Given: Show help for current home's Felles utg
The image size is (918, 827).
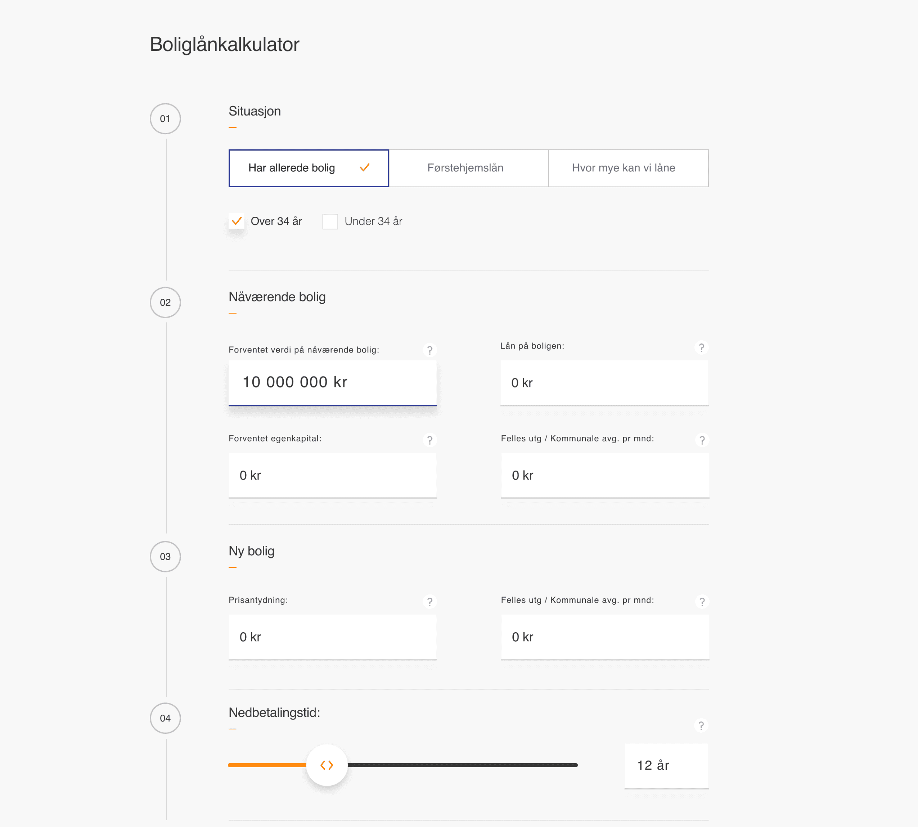Looking at the screenshot, I should pyautogui.click(x=702, y=440).
